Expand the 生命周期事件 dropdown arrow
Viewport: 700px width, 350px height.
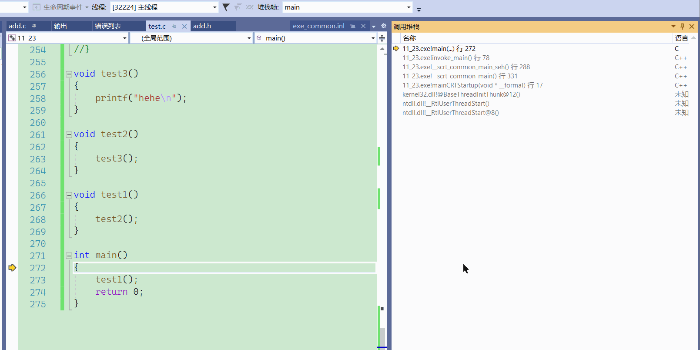click(87, 7)
